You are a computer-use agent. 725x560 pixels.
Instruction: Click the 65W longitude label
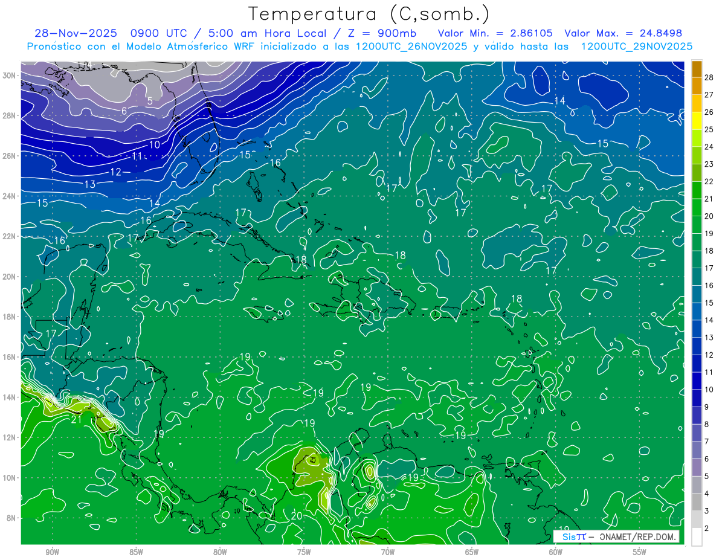(x=472, y=552)
